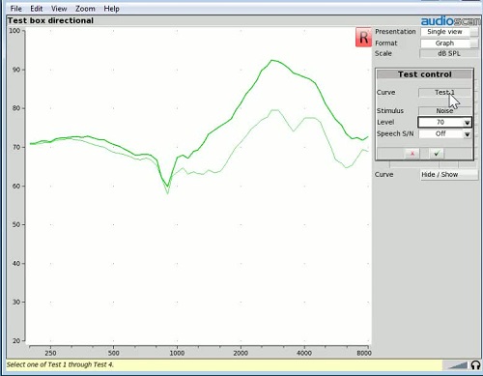Click the Stimulus Noise button

click(x=444, y=111)
